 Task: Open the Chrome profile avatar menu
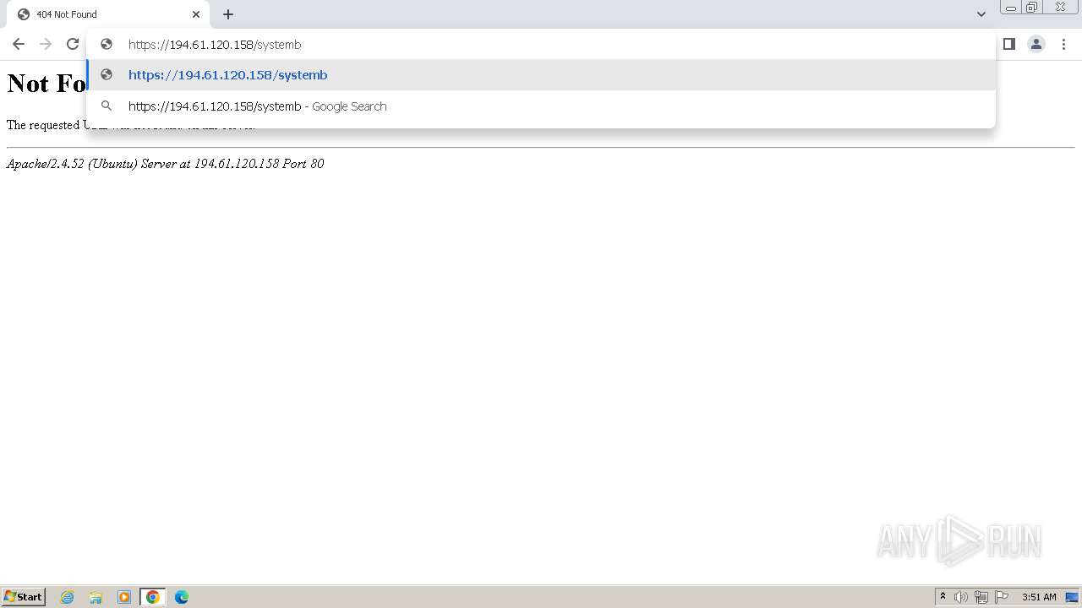click(x=1036, y=44)
